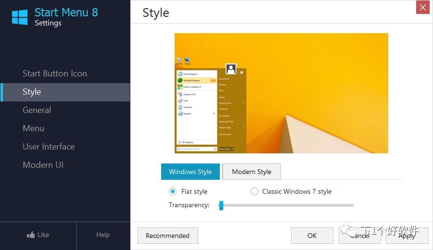Open the Help link

103,235
